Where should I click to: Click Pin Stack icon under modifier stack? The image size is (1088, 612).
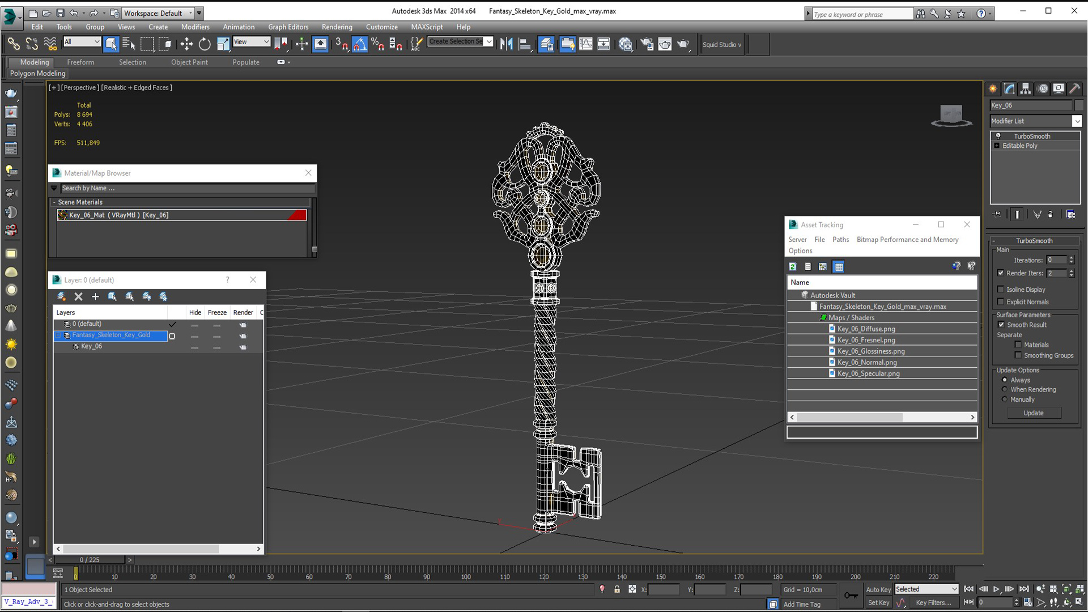point(998,214)
